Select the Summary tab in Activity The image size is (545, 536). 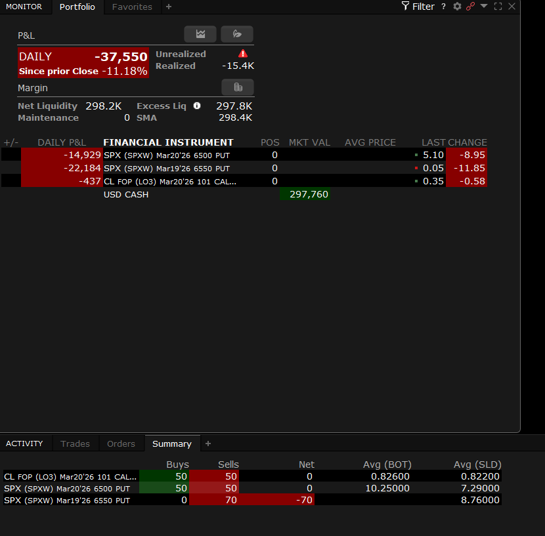pos(172,443)
